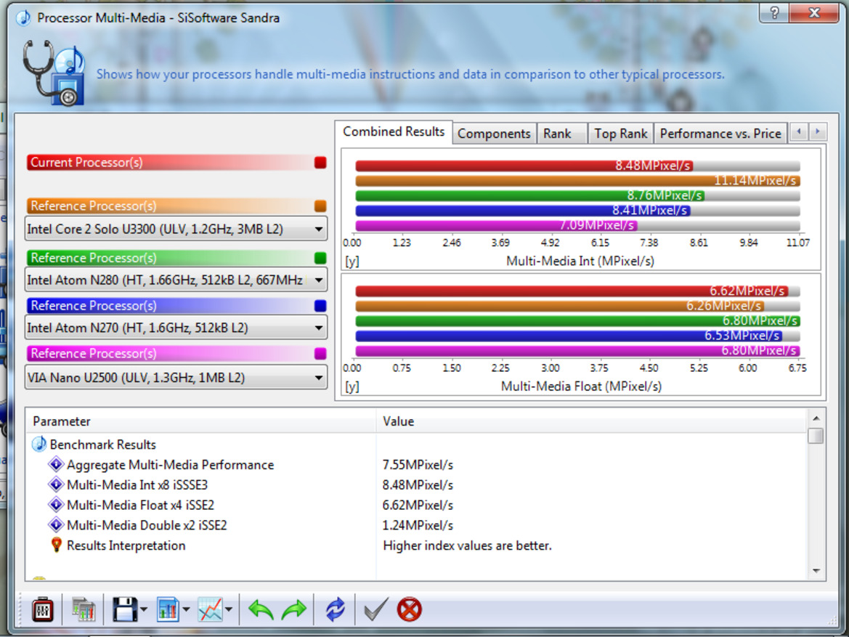
Task: Open the VIA Nano U2500 dropdown
Action: click(x=176, y=378)
